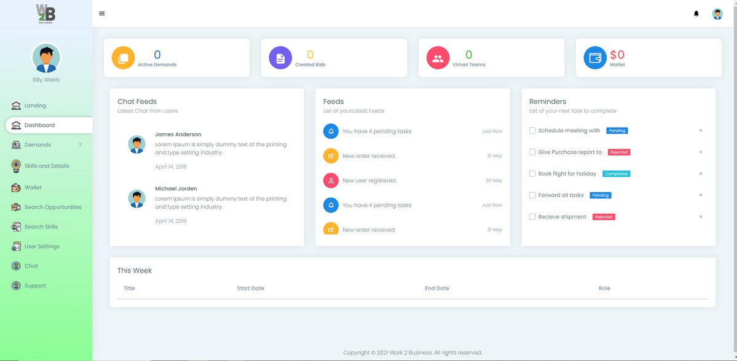The image size is (737, 361).
Task: Click the 30 May feed date
Action: pos(494,180)
